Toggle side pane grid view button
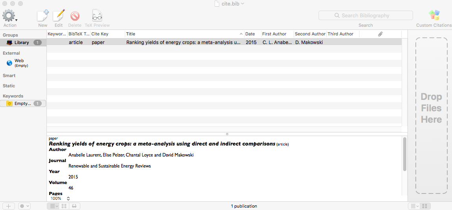The height and width of the screenshot is (210, 452). (x=424, y=206)
